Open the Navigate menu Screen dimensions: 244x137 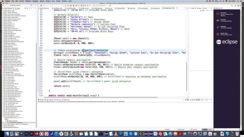(x=35, y=1)
